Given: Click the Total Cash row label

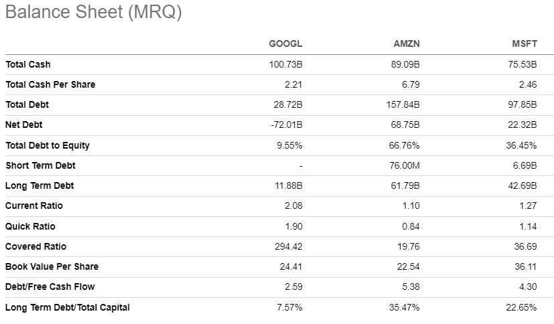Looking at the screenshot, I should (x=28, y=65).
